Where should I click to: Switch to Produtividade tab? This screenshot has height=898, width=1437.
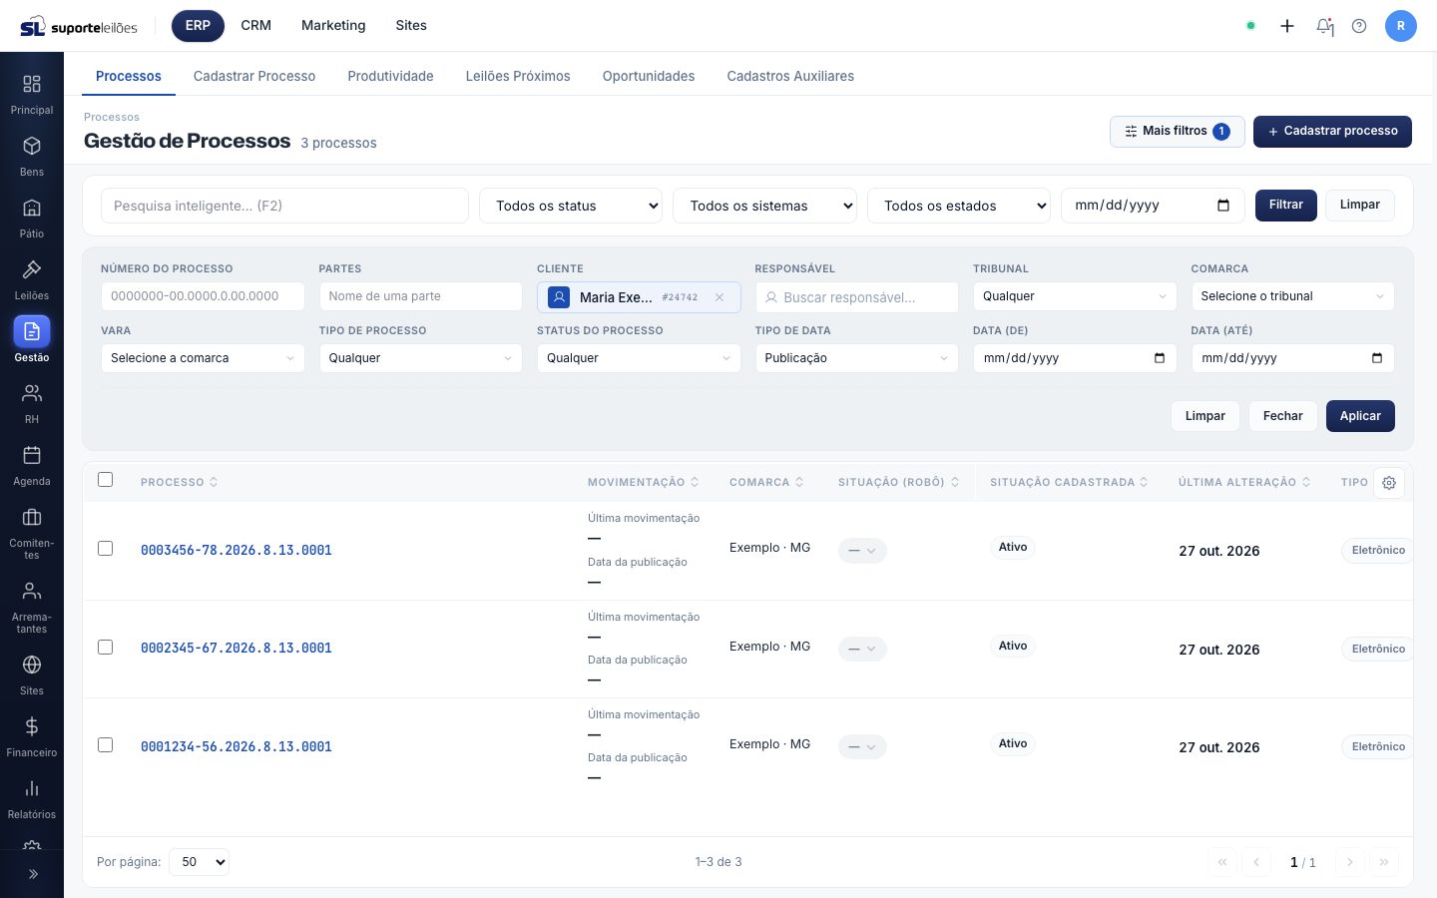click(x=390, y=76)
